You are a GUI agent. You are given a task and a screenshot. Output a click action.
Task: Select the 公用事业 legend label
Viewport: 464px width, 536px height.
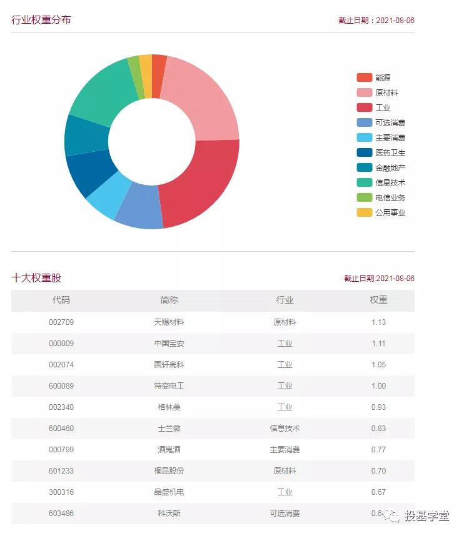pyautogui.click(x=390, y=212)
